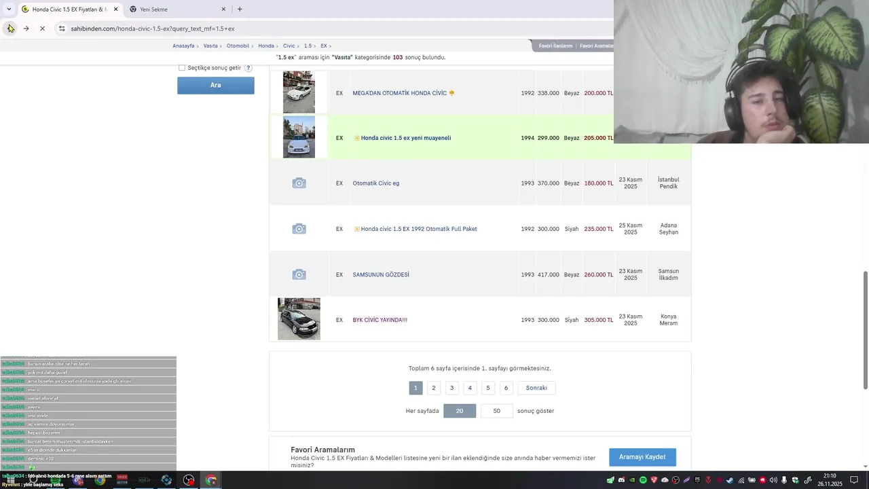
Task: Click price 305.000 TL of BYK CİVİC
Action: pos(599,320)
